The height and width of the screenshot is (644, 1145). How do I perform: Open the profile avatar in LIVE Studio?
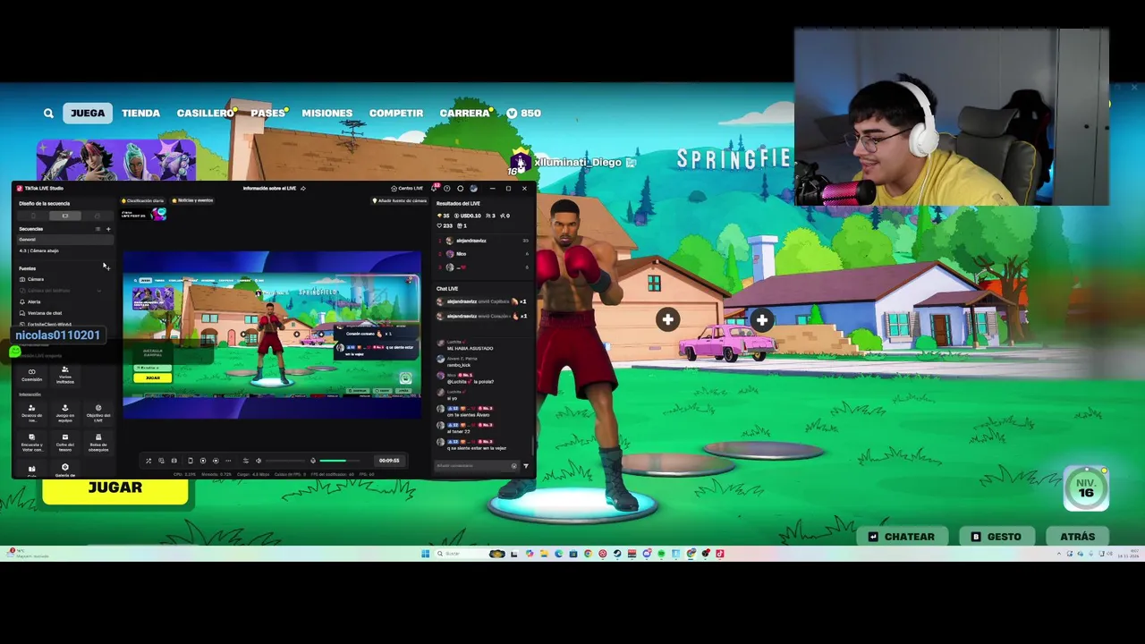pos(473,189)
